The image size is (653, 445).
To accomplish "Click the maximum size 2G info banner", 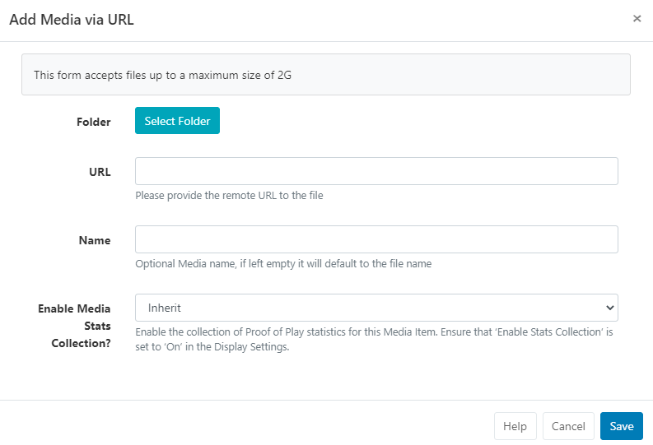I will pyautogui.click(x=325, y=75).
